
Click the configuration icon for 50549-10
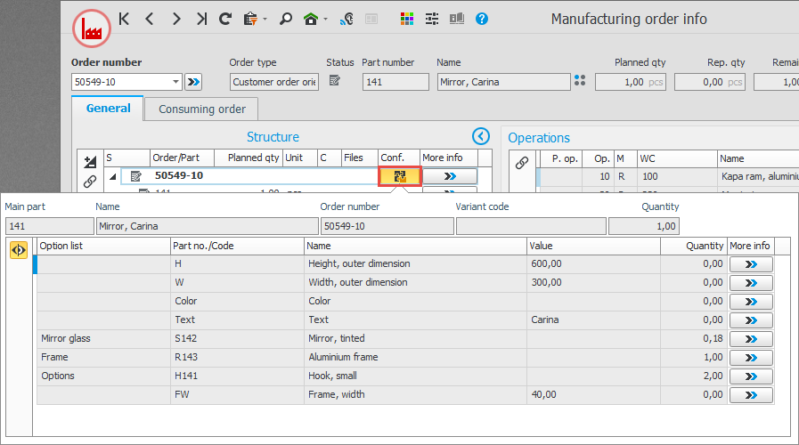[x=400, y=176]
